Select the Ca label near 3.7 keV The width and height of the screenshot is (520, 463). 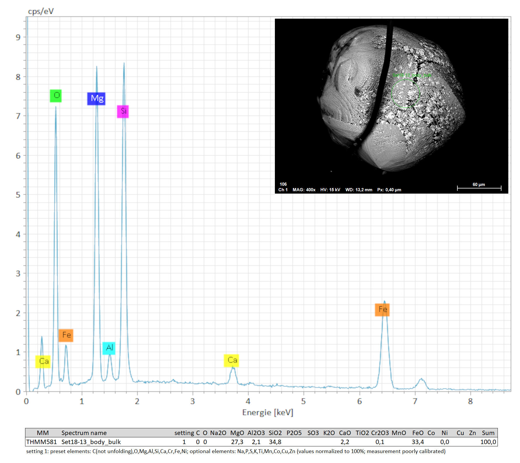pos(232,361)
